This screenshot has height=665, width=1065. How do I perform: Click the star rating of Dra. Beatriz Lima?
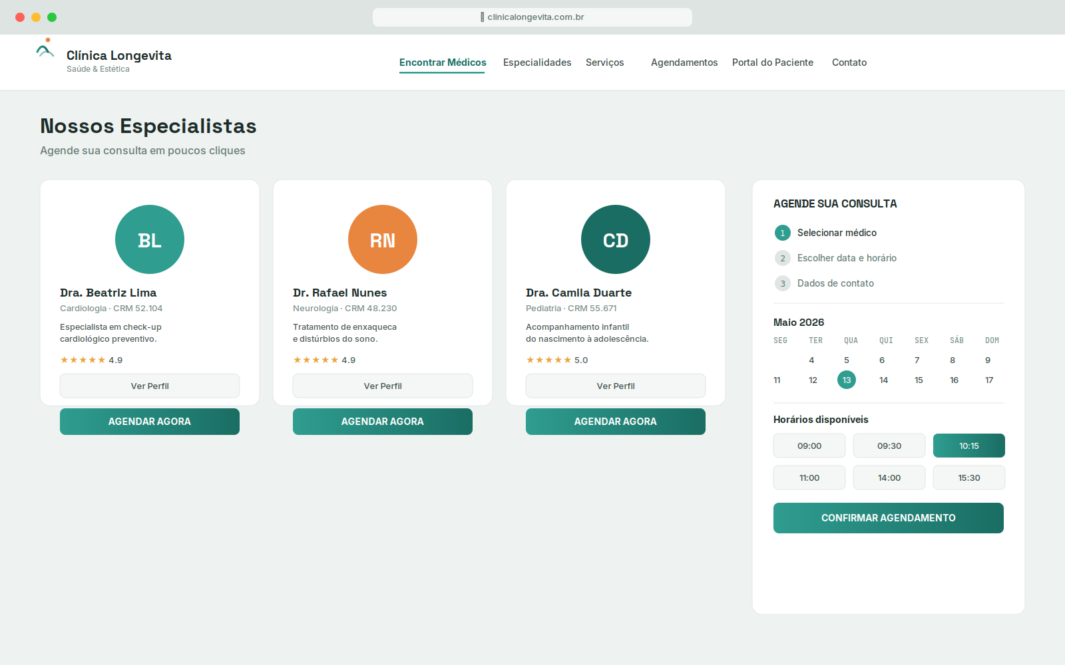pos(91,360)
